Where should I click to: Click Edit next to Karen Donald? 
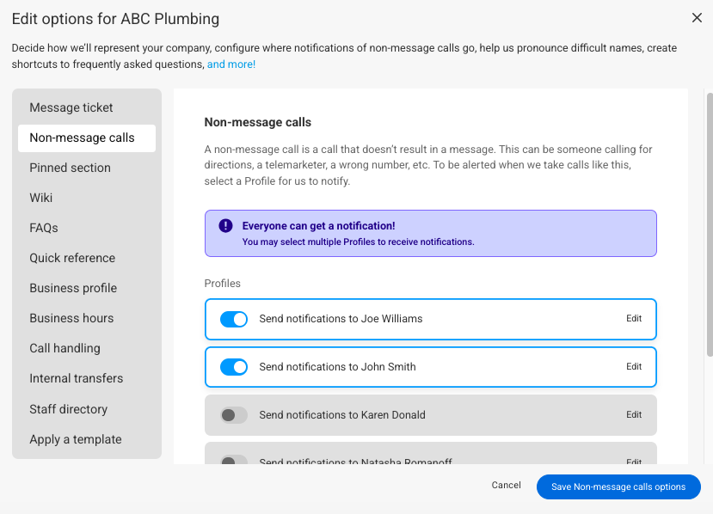click(x=634, y=415)
